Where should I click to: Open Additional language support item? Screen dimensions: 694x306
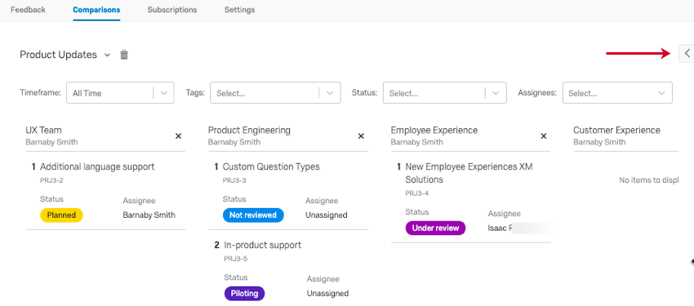tap(97, 166)
